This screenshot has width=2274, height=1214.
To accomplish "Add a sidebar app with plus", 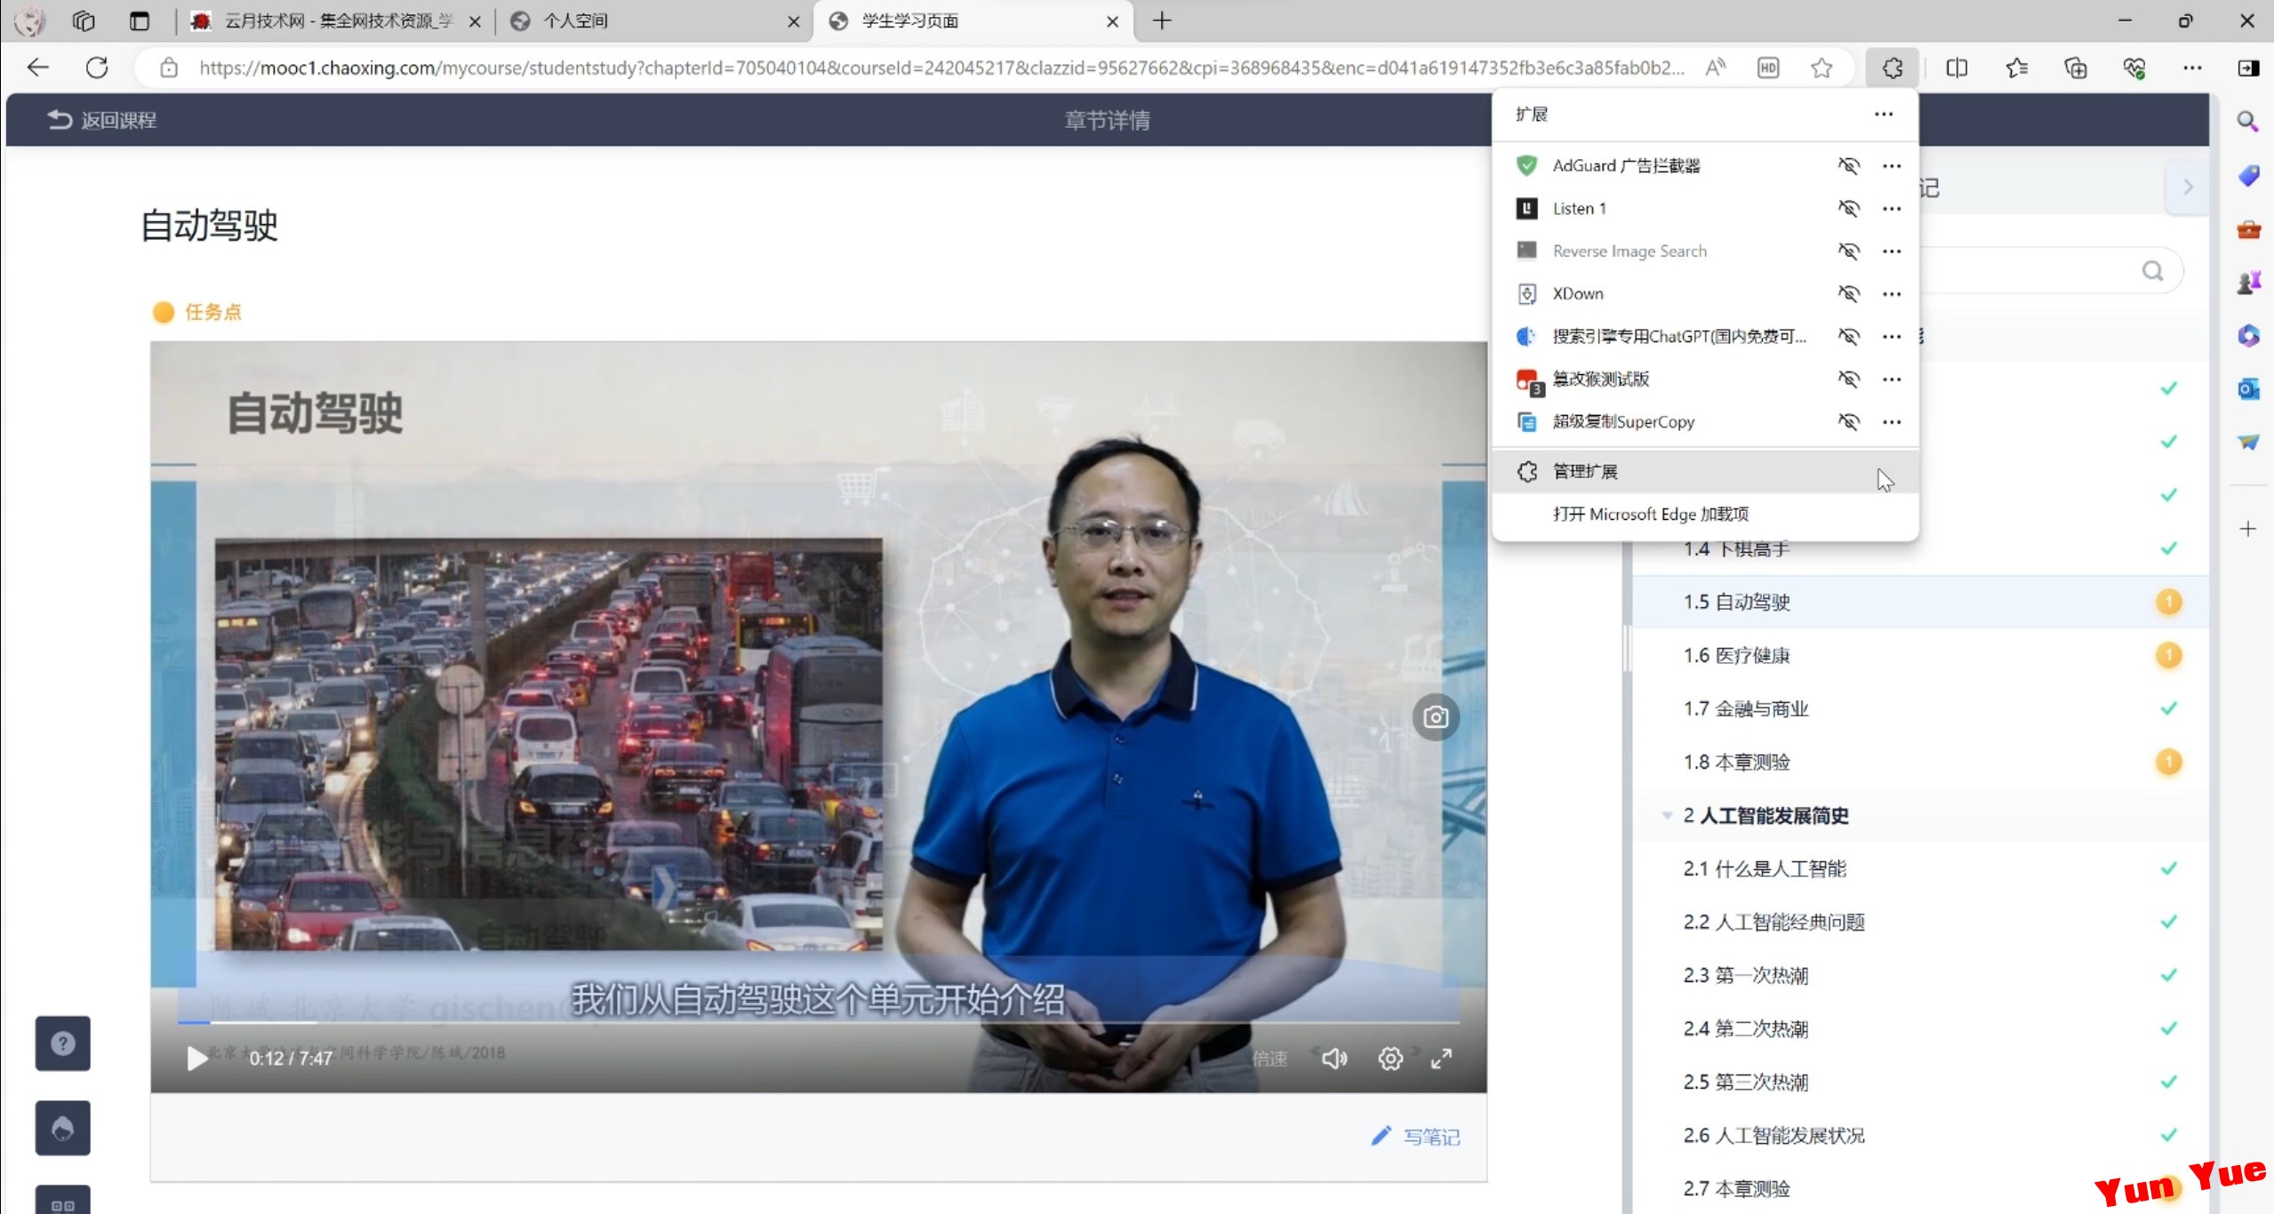I will click(x=2248, y=529).
